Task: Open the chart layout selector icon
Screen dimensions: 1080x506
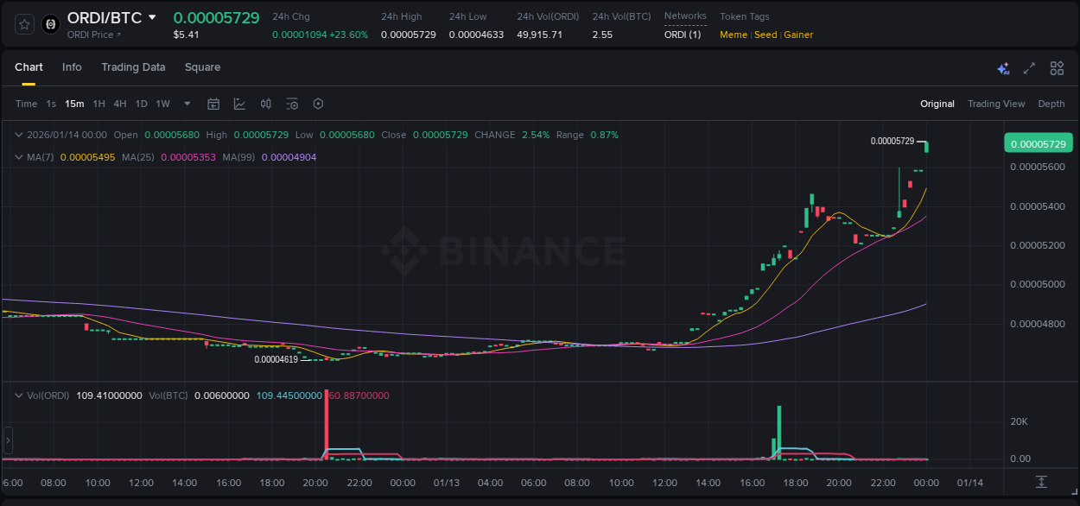Action: tap(1056, 67)
